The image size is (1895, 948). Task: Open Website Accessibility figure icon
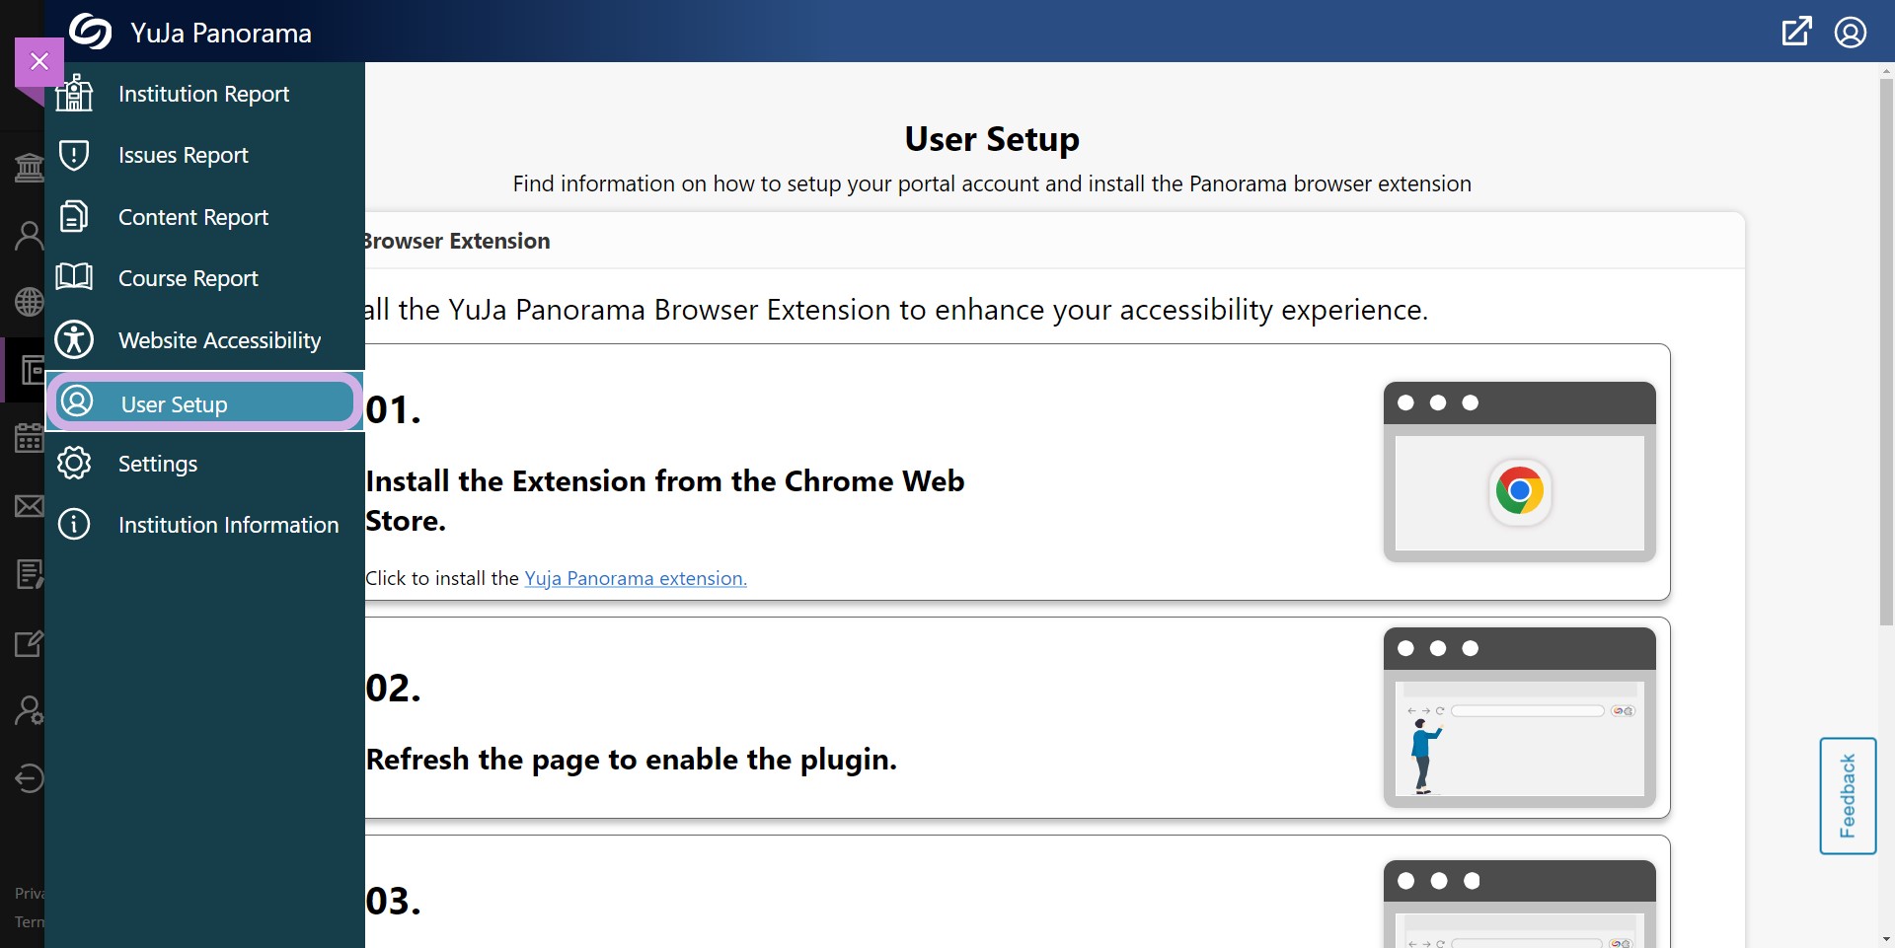tap(74, 339)
